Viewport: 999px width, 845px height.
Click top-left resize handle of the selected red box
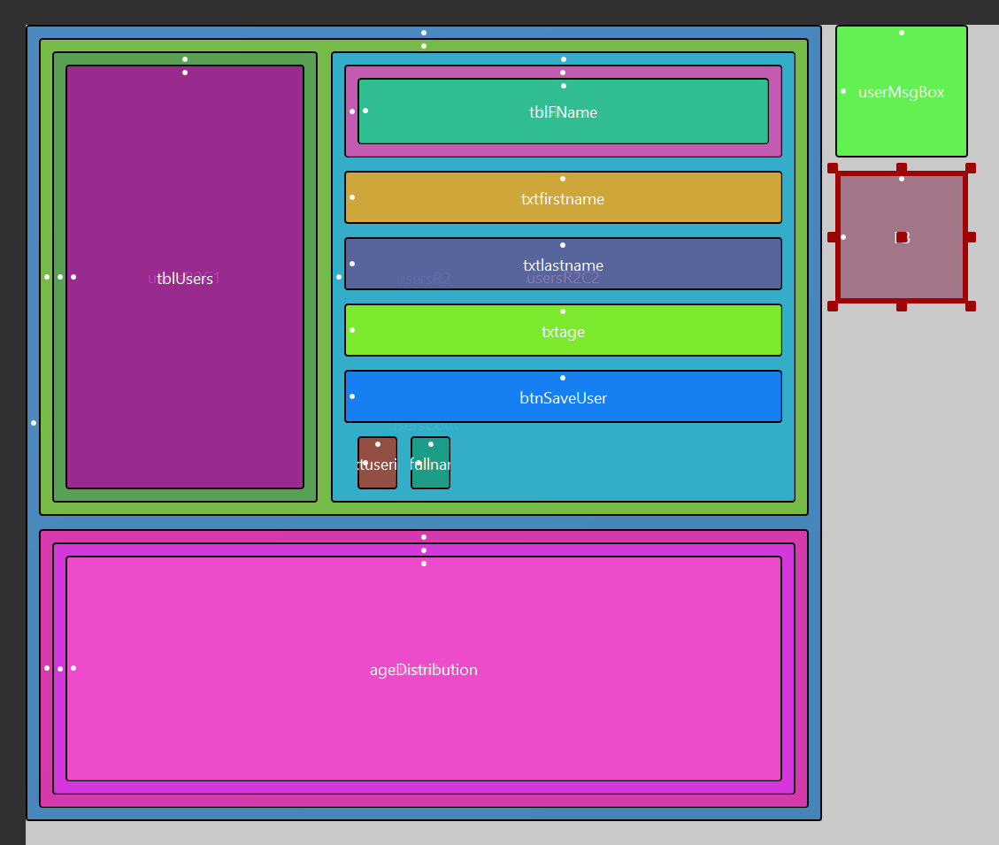click(833, 168)
